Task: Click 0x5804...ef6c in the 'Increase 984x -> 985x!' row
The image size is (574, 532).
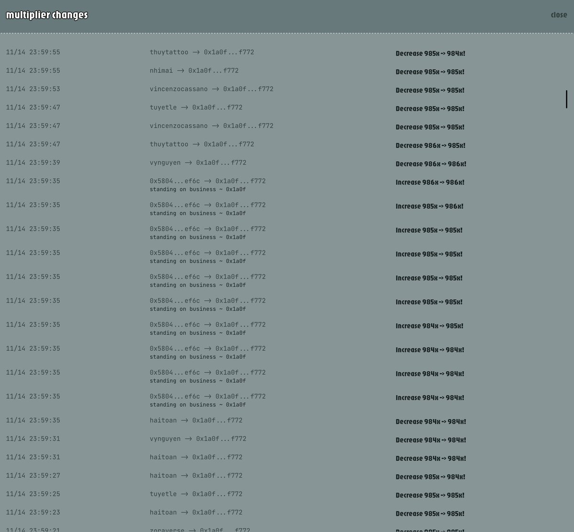Action: pyautogui.click(x=175, y=325)
